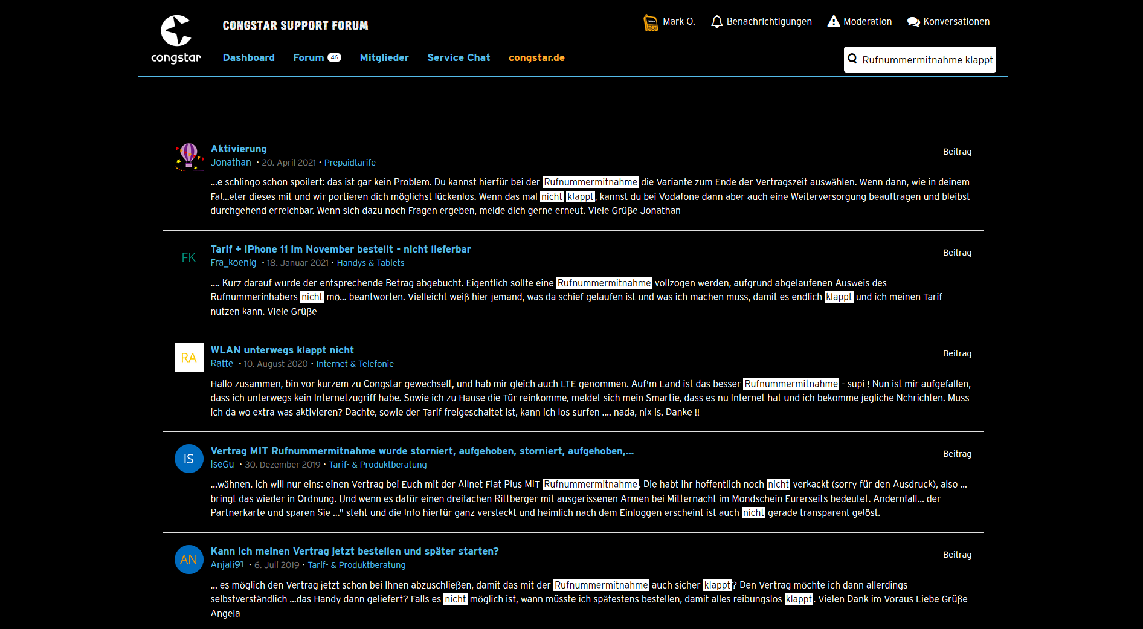Open Jonathan's balloon avatar
The image size is (1143, 629).
tap(188, 156)
